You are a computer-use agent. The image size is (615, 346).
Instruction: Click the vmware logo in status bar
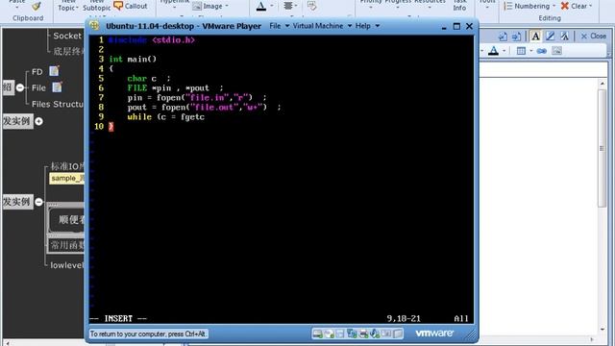434,334
